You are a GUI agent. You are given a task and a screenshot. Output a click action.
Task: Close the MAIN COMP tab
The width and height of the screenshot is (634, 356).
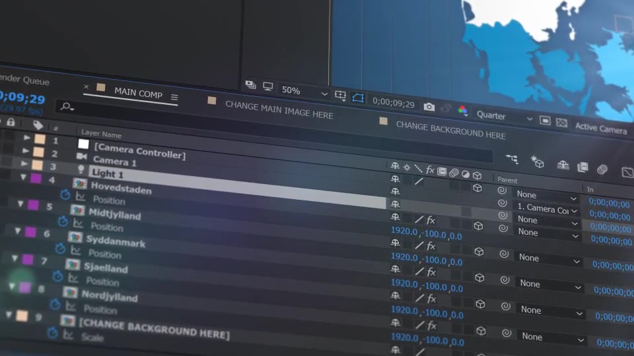tap(86, 86)
